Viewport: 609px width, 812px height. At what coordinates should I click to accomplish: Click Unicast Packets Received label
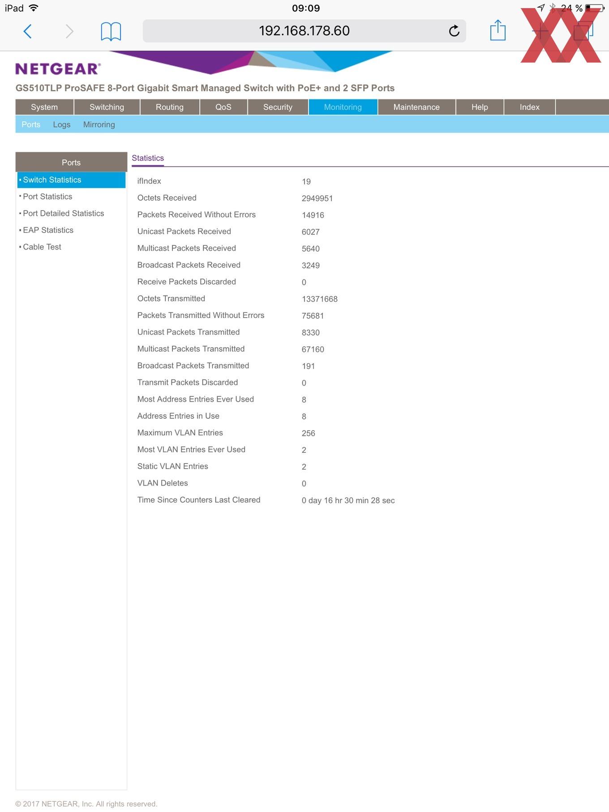tap(184, 232)
